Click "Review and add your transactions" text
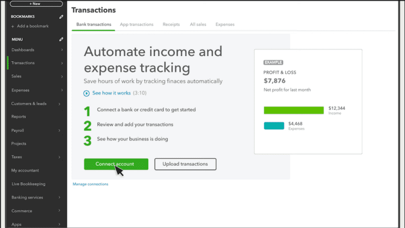The height and width of the screenshot is (228, 405). 135,125
